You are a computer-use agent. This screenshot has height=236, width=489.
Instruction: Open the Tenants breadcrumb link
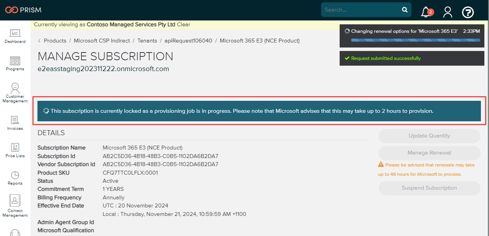tap(147, 41)
